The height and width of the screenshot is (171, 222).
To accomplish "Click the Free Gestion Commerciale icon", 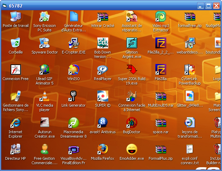I will tap(44, 149).
